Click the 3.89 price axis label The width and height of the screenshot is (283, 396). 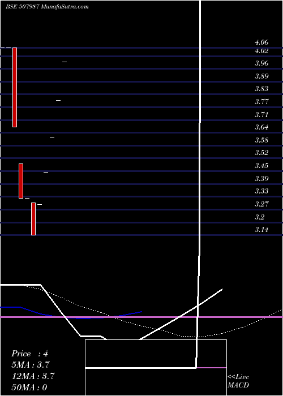click(261, 76)
